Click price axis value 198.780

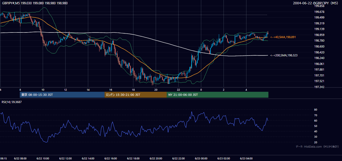pos(319,41)
